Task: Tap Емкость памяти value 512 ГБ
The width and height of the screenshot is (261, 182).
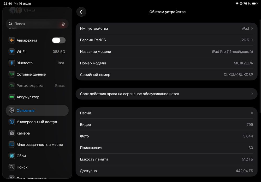Action: (x=247, y=159)
